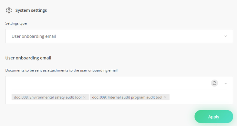Click the System settings gear icon
The width and height of the screenshot is (237, 126).
click(9, 10)
